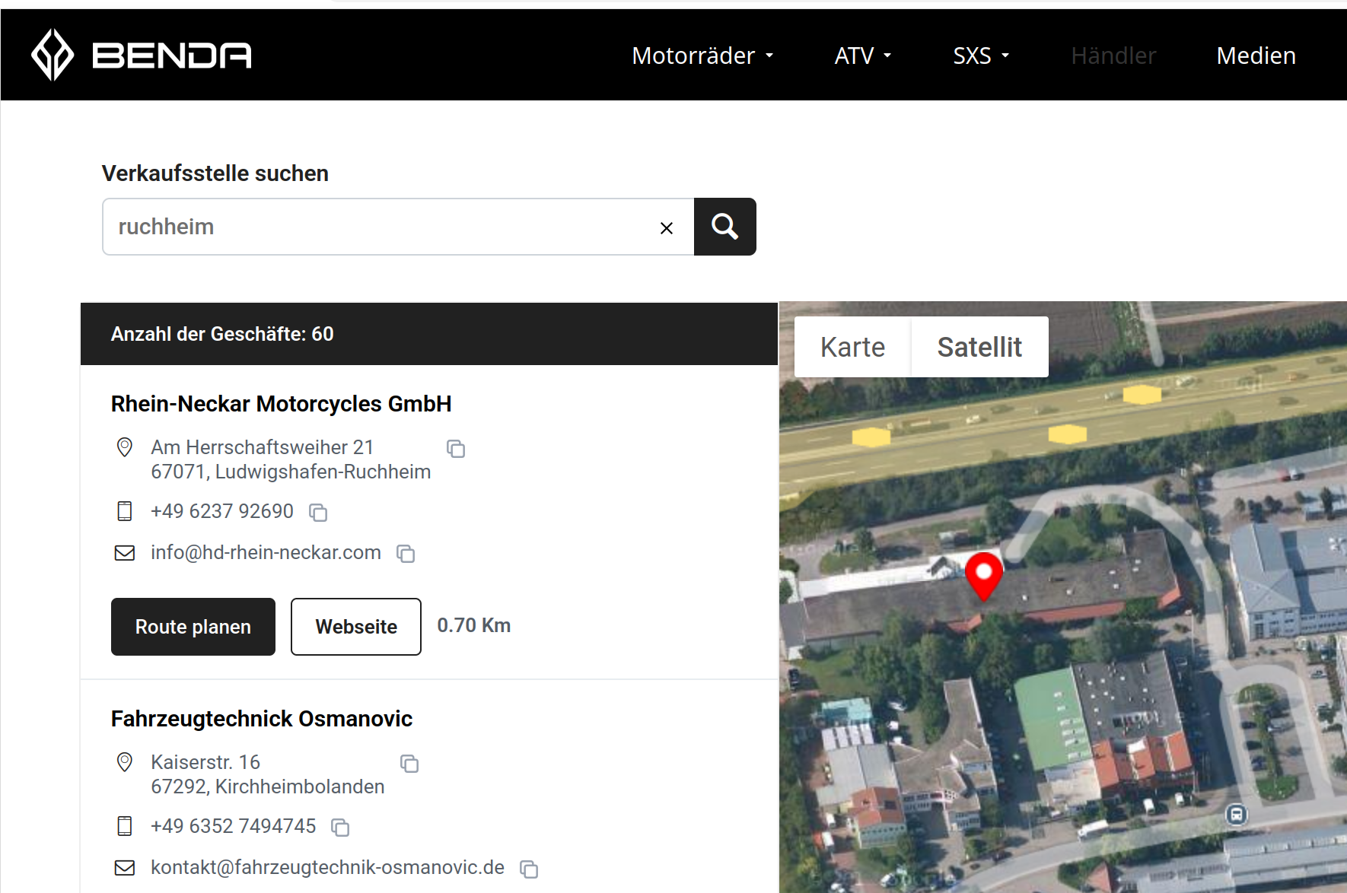The width and height of the screenshot is (1347, 893).
Task: Expand the ATV dropdown menu
Action: coord(862,56)
